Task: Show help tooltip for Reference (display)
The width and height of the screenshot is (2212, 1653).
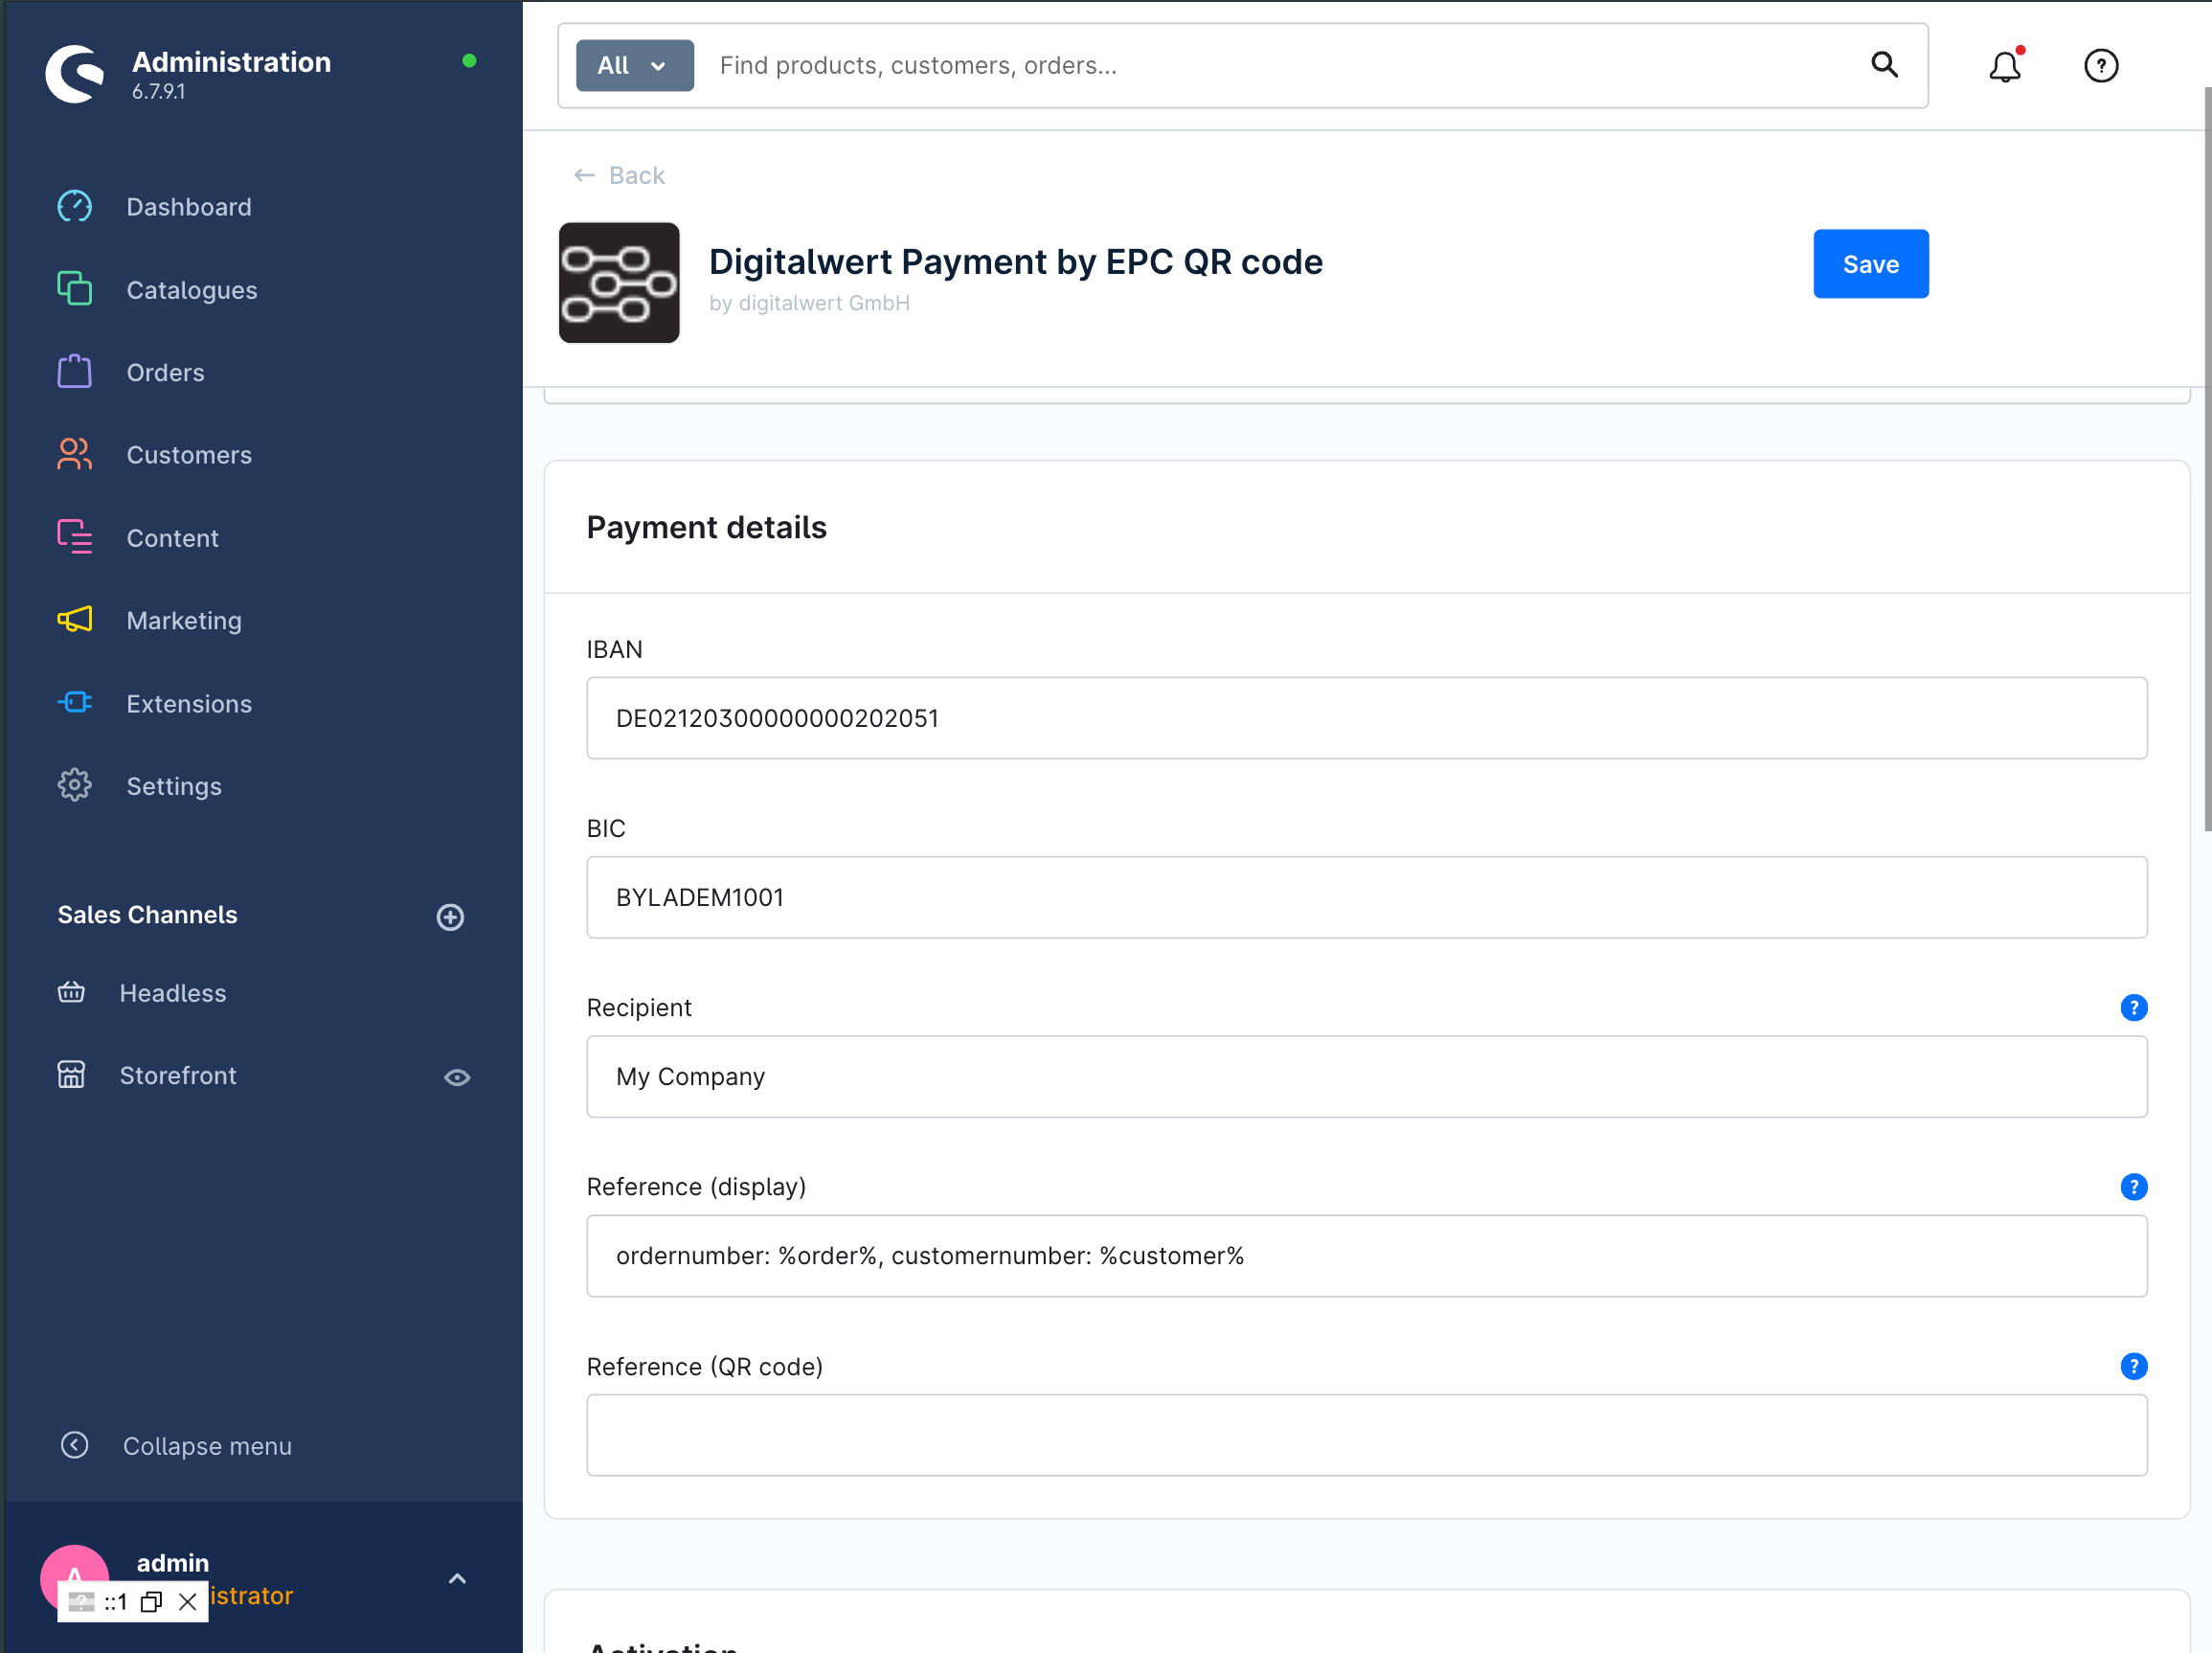Action: (2134, 1187)
